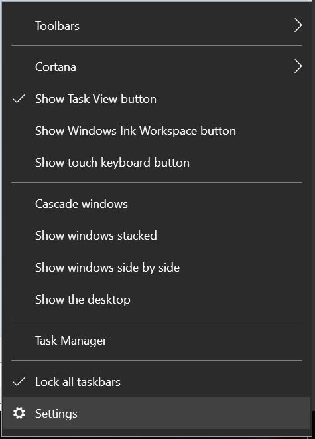Click the checkmark beside Show Task View button
315x439 pixels.
[x=19, y=98]
